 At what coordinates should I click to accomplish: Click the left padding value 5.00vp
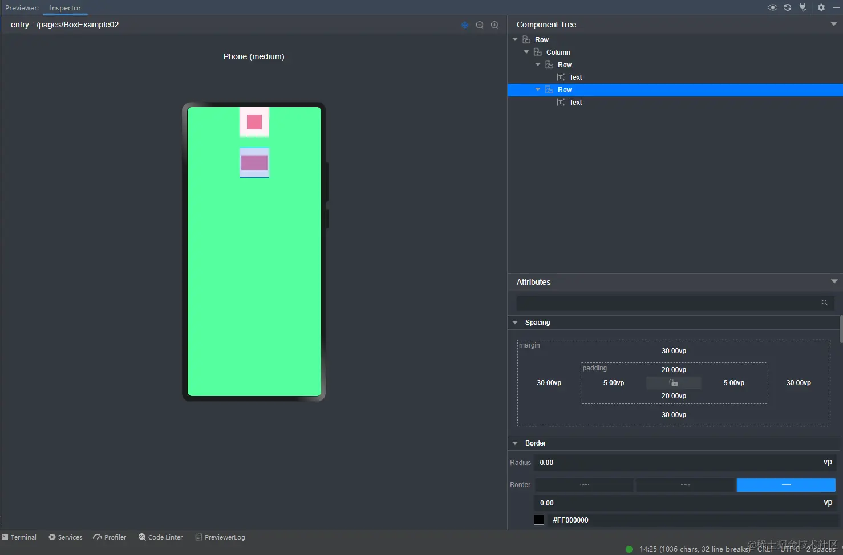(x=614, y=383)
